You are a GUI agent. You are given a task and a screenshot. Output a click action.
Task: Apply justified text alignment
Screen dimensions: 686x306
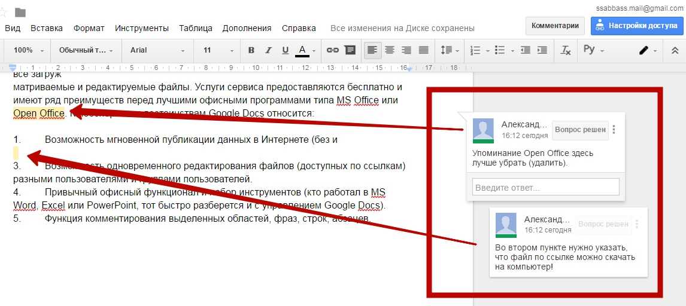pyautogui.click(x=424, y=50)
